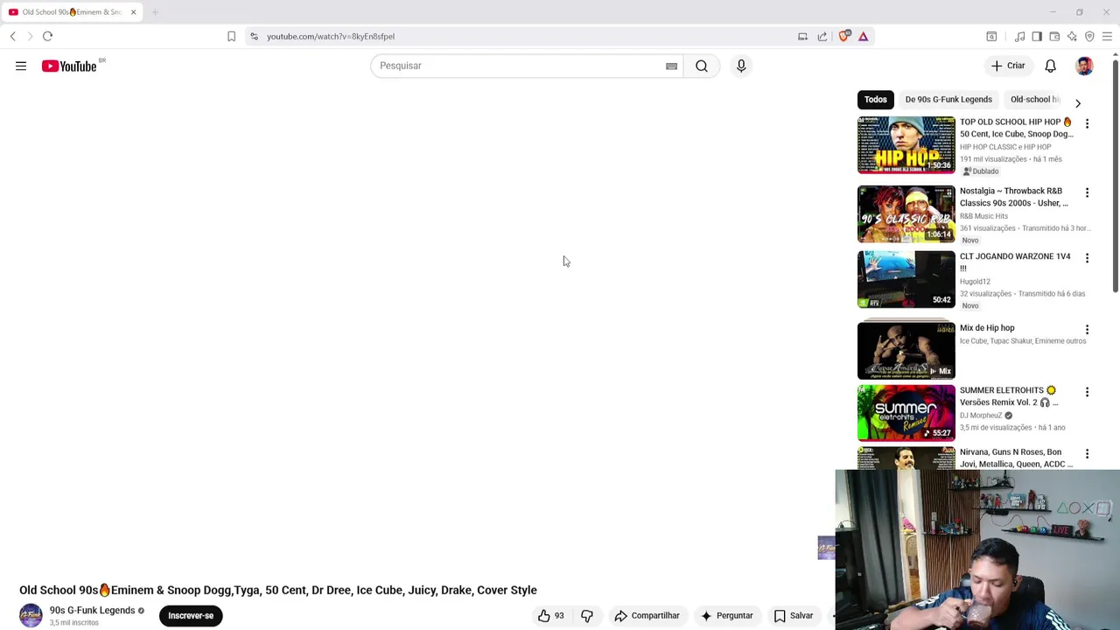The image size is (1120, 630).
Task: Open Nostalgia Throwback R&B Classics thumbnail
Action: tap(906, 213)
